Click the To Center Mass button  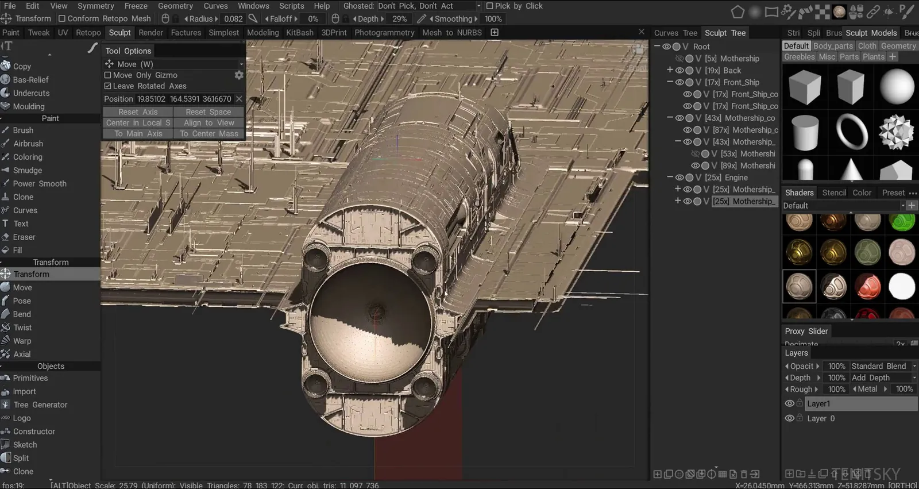[x=209, y=134]
